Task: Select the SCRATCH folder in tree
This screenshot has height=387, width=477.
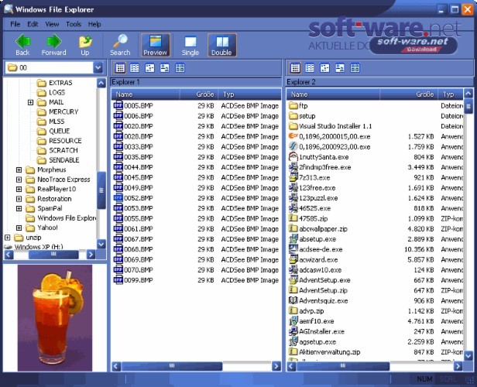Action: [57, 150]
